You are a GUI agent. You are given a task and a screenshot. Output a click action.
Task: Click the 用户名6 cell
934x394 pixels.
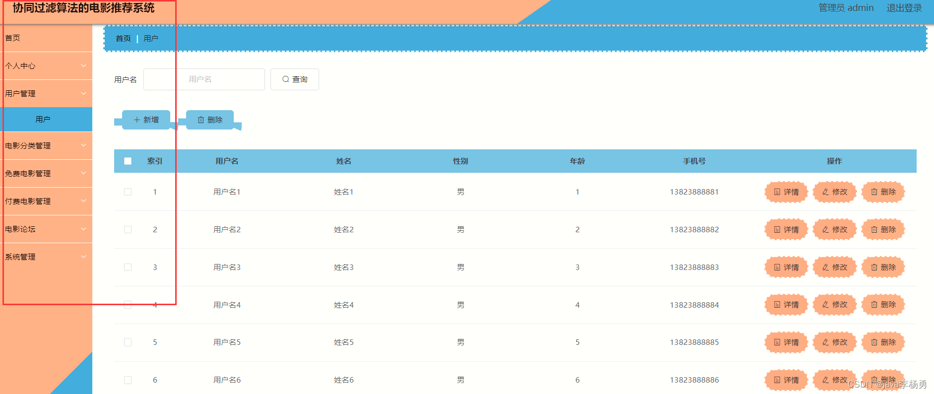click(227, 380)
